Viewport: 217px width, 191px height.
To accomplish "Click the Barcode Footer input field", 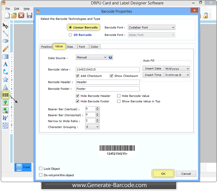I will click(x=108, y=89).
